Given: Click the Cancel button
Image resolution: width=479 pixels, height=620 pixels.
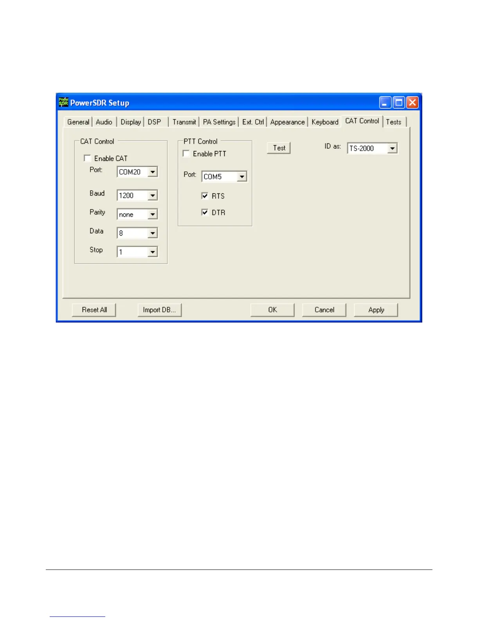Looking at the screenshot, I should pos(324,310).
